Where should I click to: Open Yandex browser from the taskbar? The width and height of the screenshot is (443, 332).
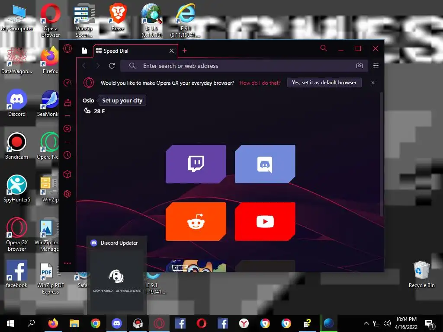click(x=244, y=323)
